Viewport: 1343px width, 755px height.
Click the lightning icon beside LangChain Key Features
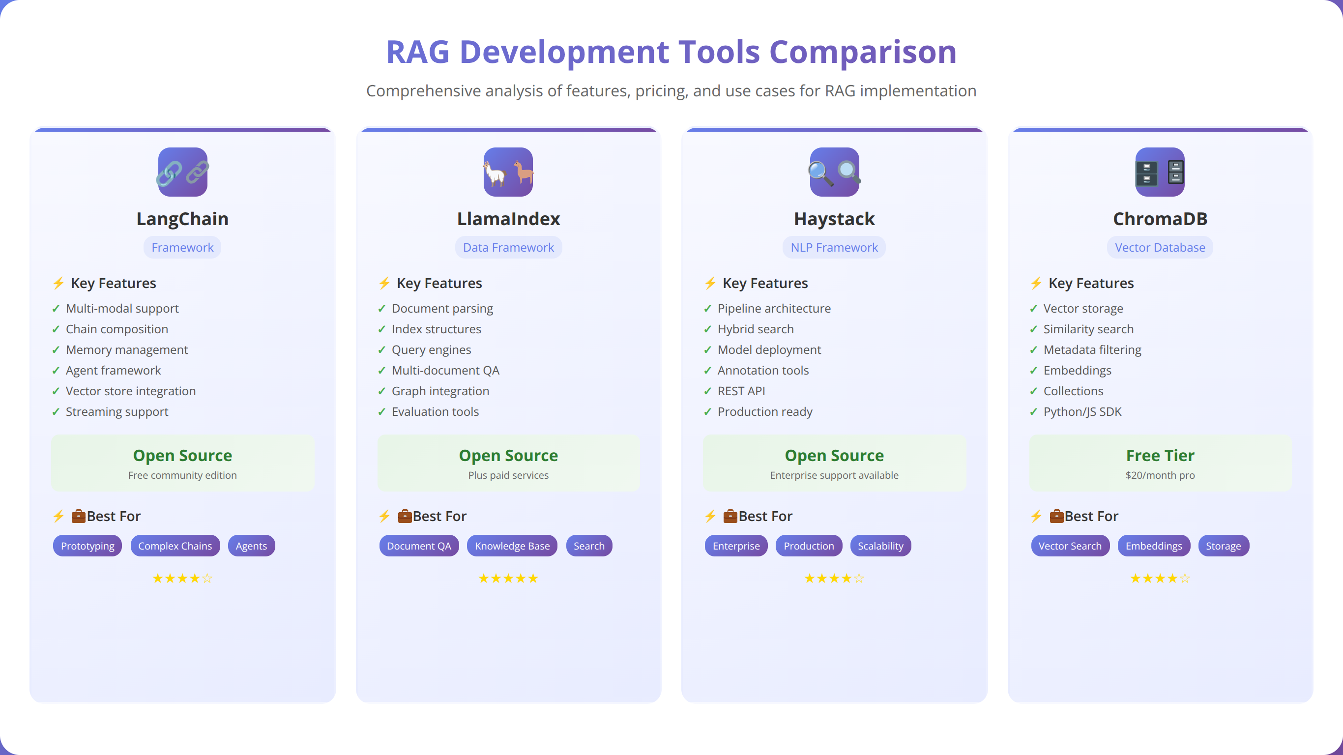tap(58, 283)
